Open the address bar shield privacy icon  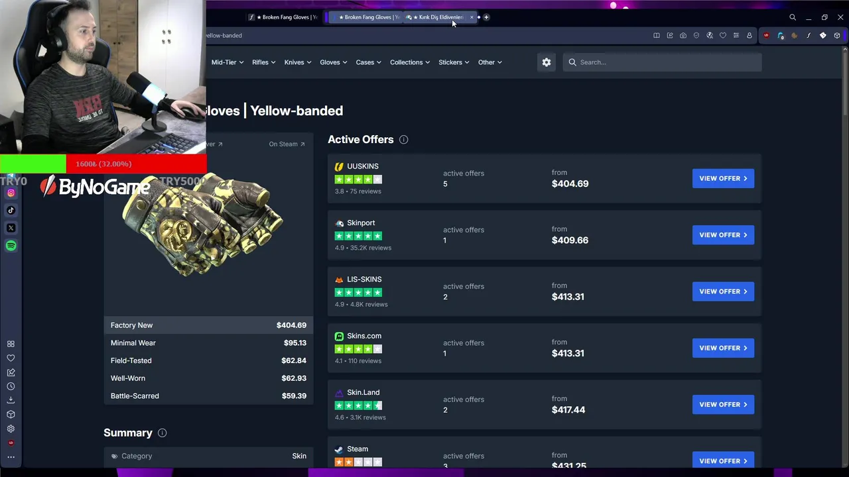click(x=696, y=35)
